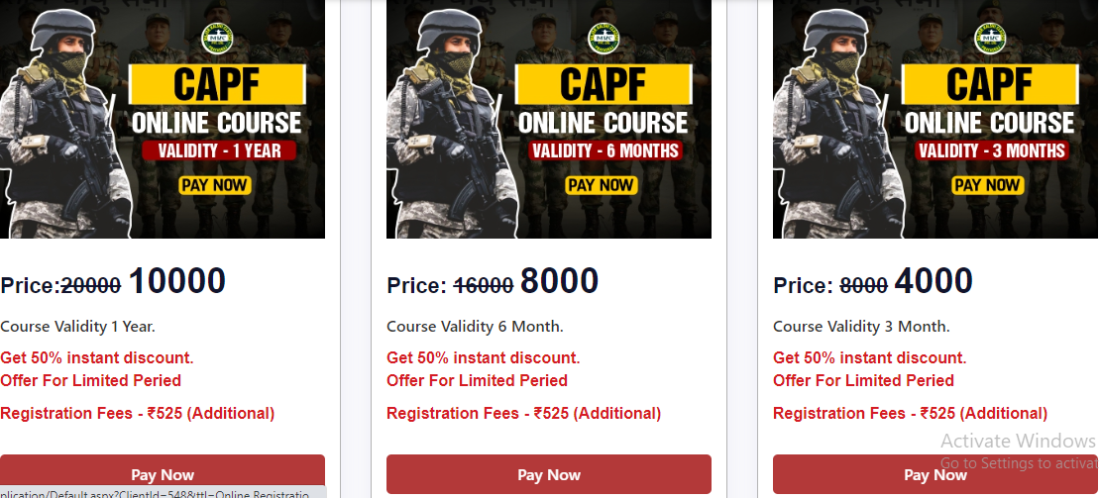The height and width of the screenshot is (498, 1099).
Task: Click the MKC round logo in third banner
Action: [990, 39]
